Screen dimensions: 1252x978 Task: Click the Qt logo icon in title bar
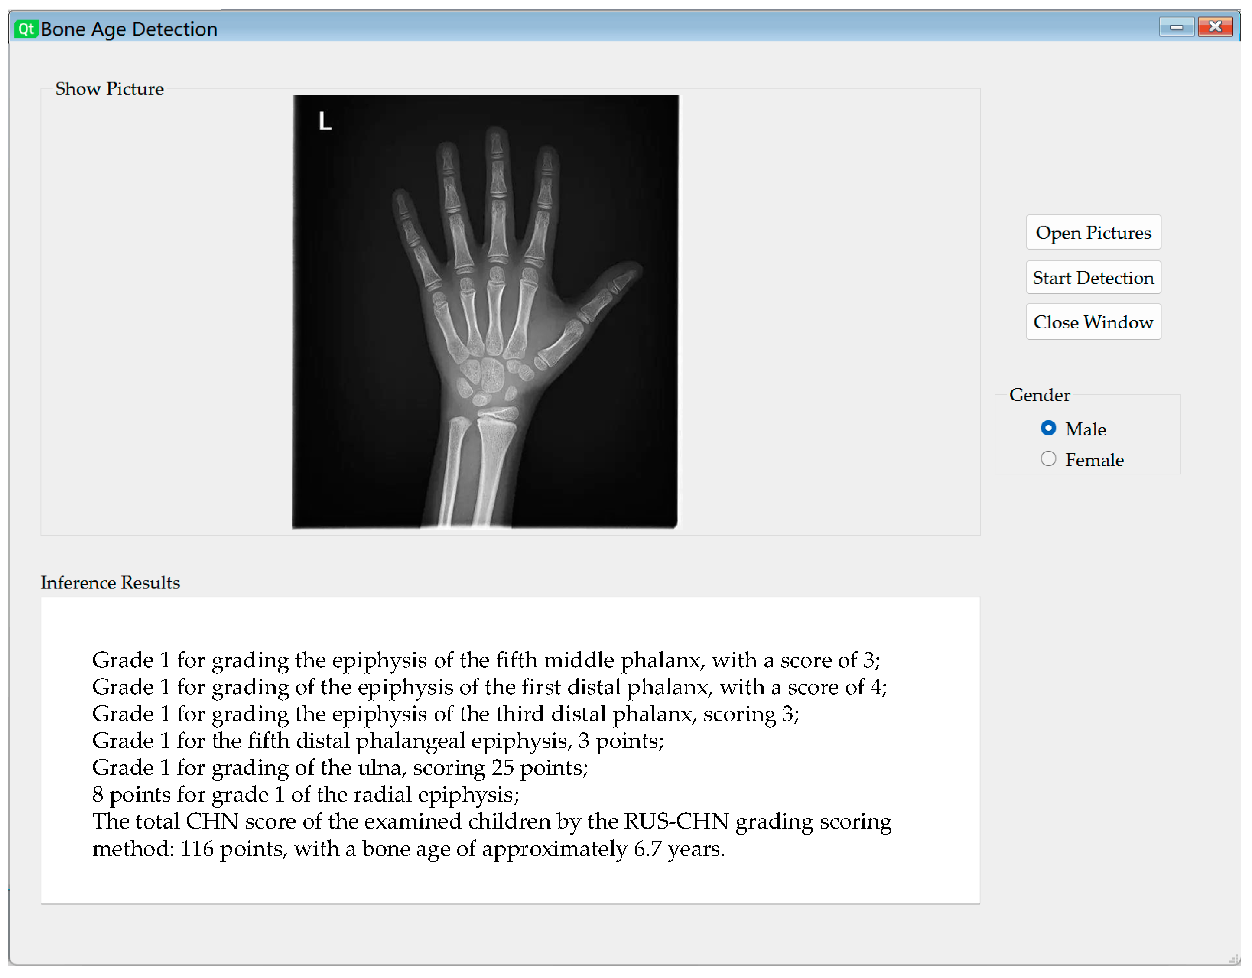tap(26, 29)
